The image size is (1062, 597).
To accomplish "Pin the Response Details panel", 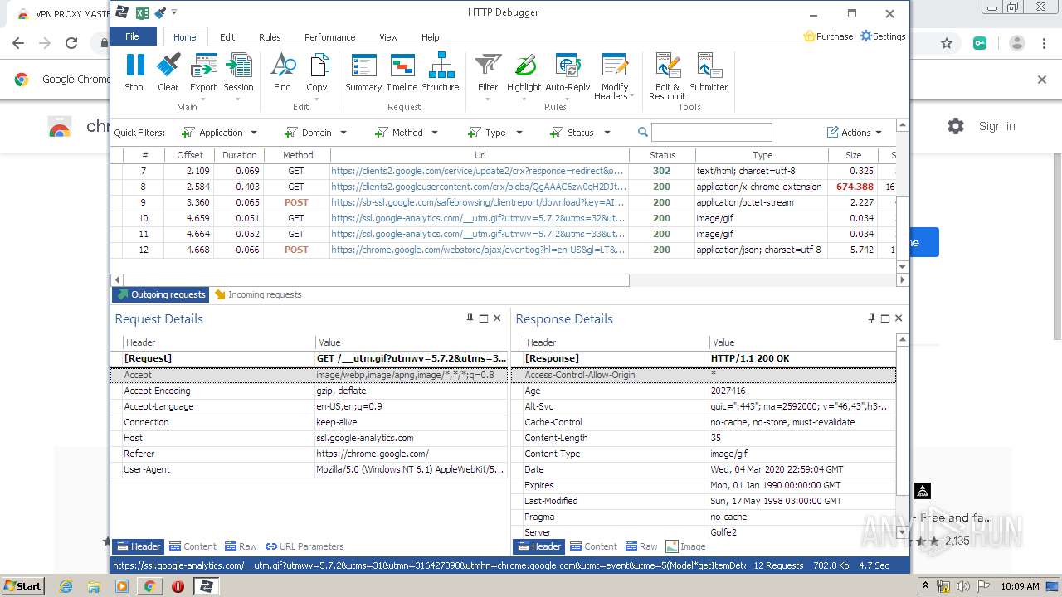I will pyautogui.click(x=871, y=318).
